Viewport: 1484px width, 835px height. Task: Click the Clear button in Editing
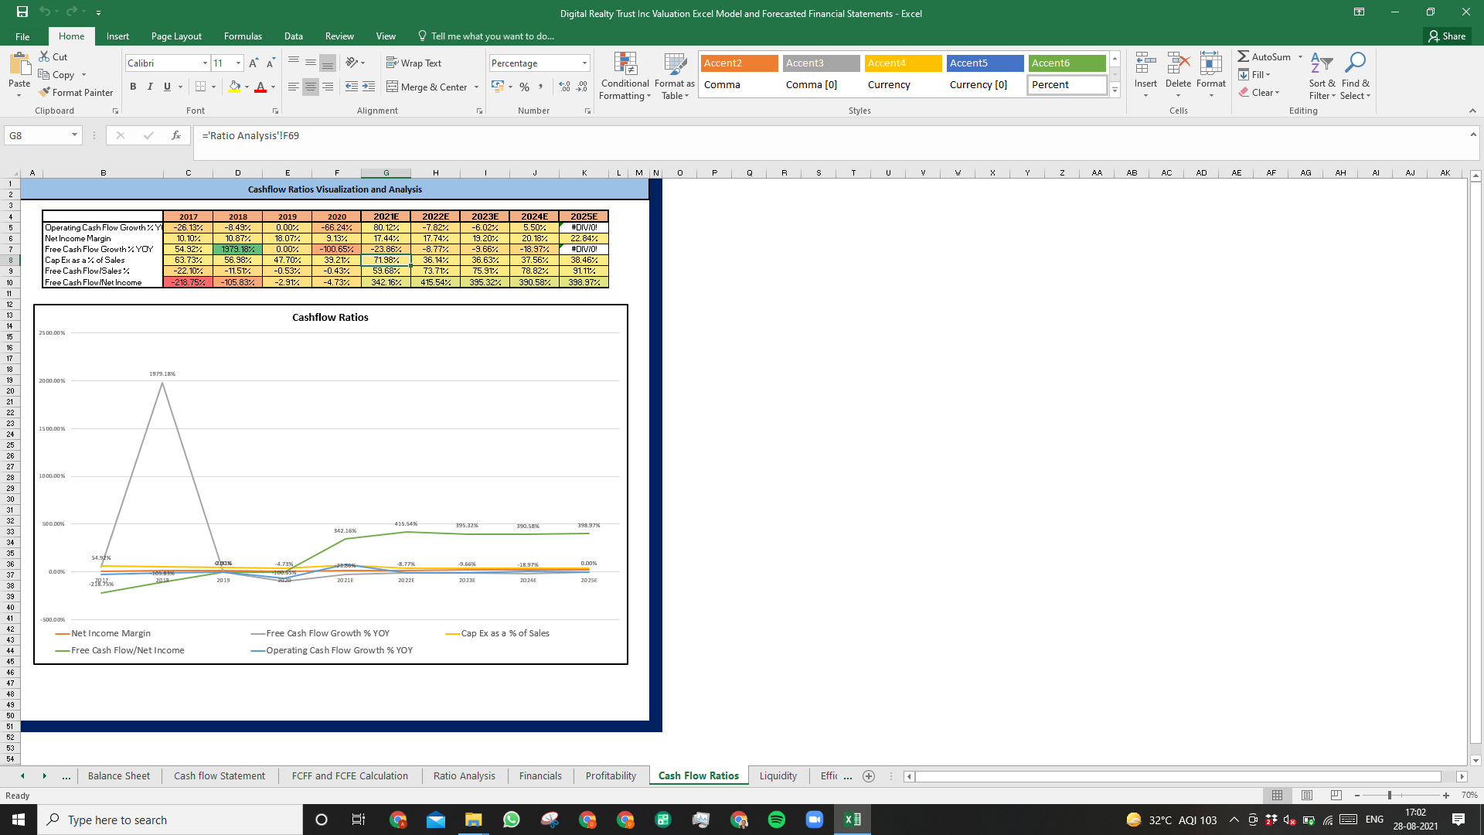coord(1259,92)
